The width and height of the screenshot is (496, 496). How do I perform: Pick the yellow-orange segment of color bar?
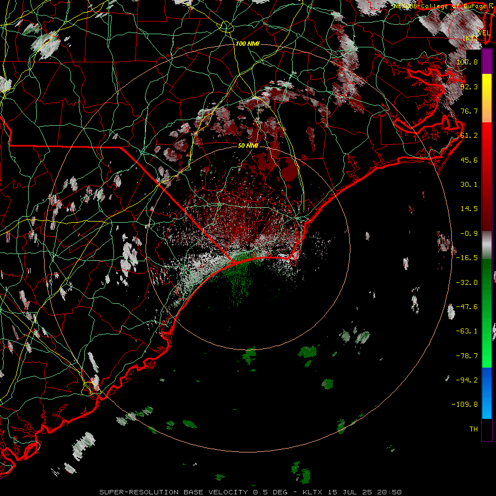point(487,98)
